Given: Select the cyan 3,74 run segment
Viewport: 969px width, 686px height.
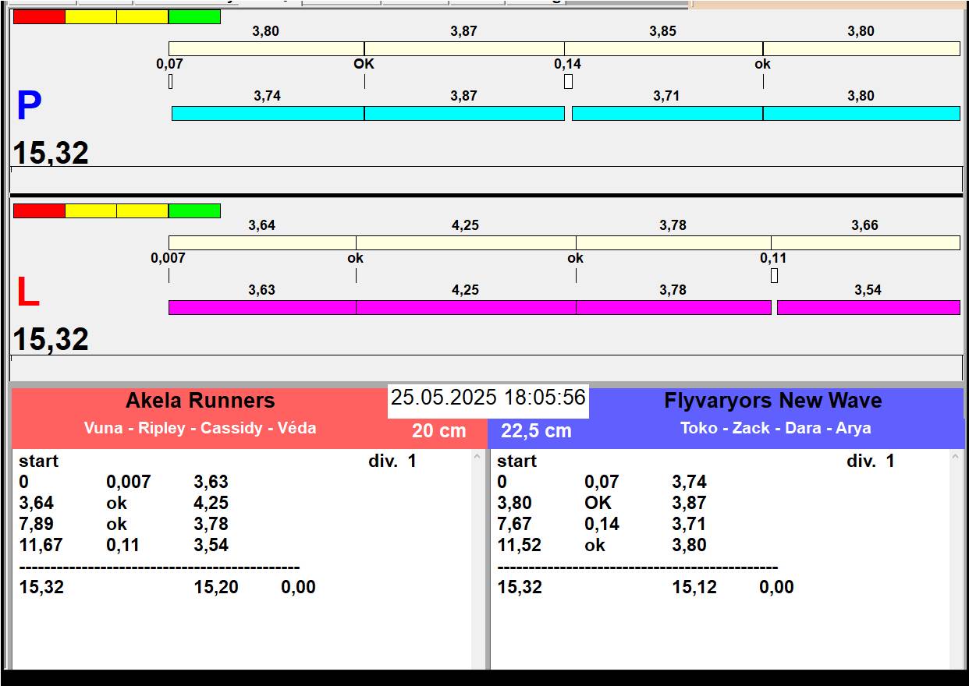Looking at the screenshot, I should pyautogui.click(x=268, y=114).
